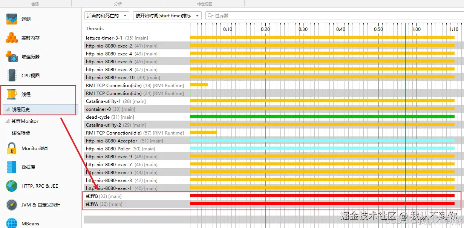Open the 遥测 telemetry section icon

(12, 19)
